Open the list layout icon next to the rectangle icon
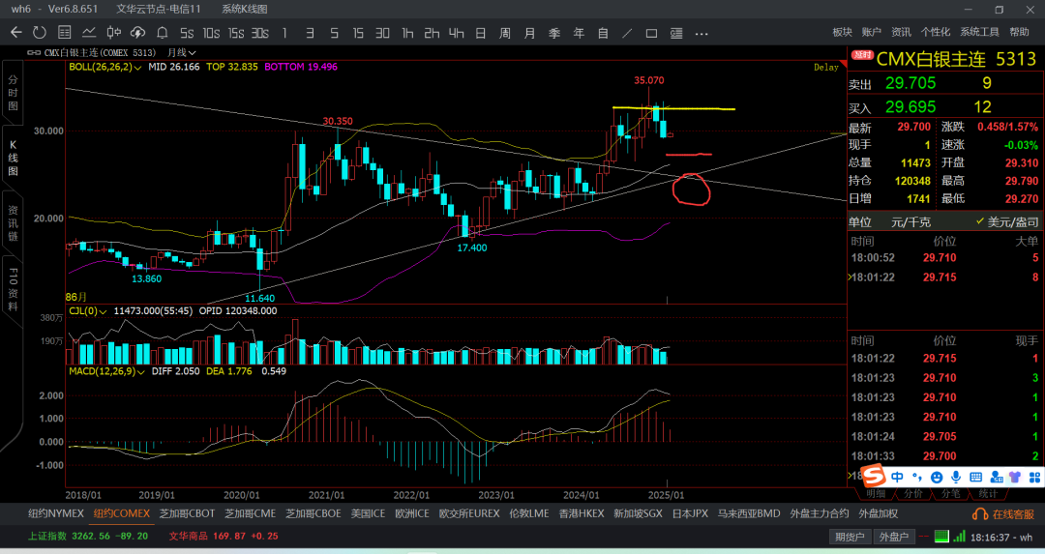This screenshot has height=554, width=1045. tap(676, 33)
